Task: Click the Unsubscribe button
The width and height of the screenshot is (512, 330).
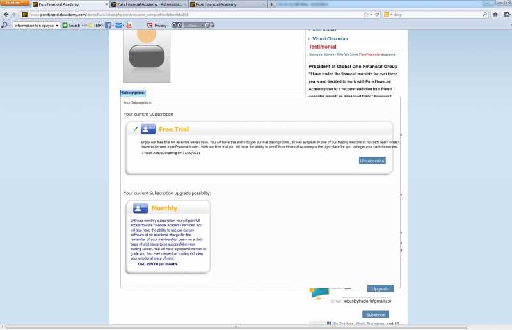Action: click(x=372, y=161)
